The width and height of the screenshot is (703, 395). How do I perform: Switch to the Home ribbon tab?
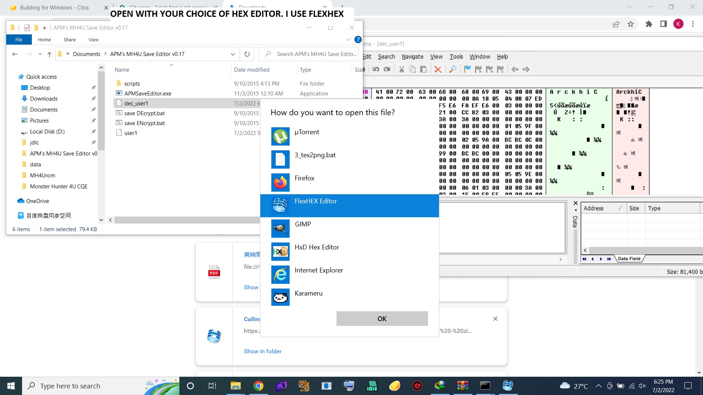[44, 39]
